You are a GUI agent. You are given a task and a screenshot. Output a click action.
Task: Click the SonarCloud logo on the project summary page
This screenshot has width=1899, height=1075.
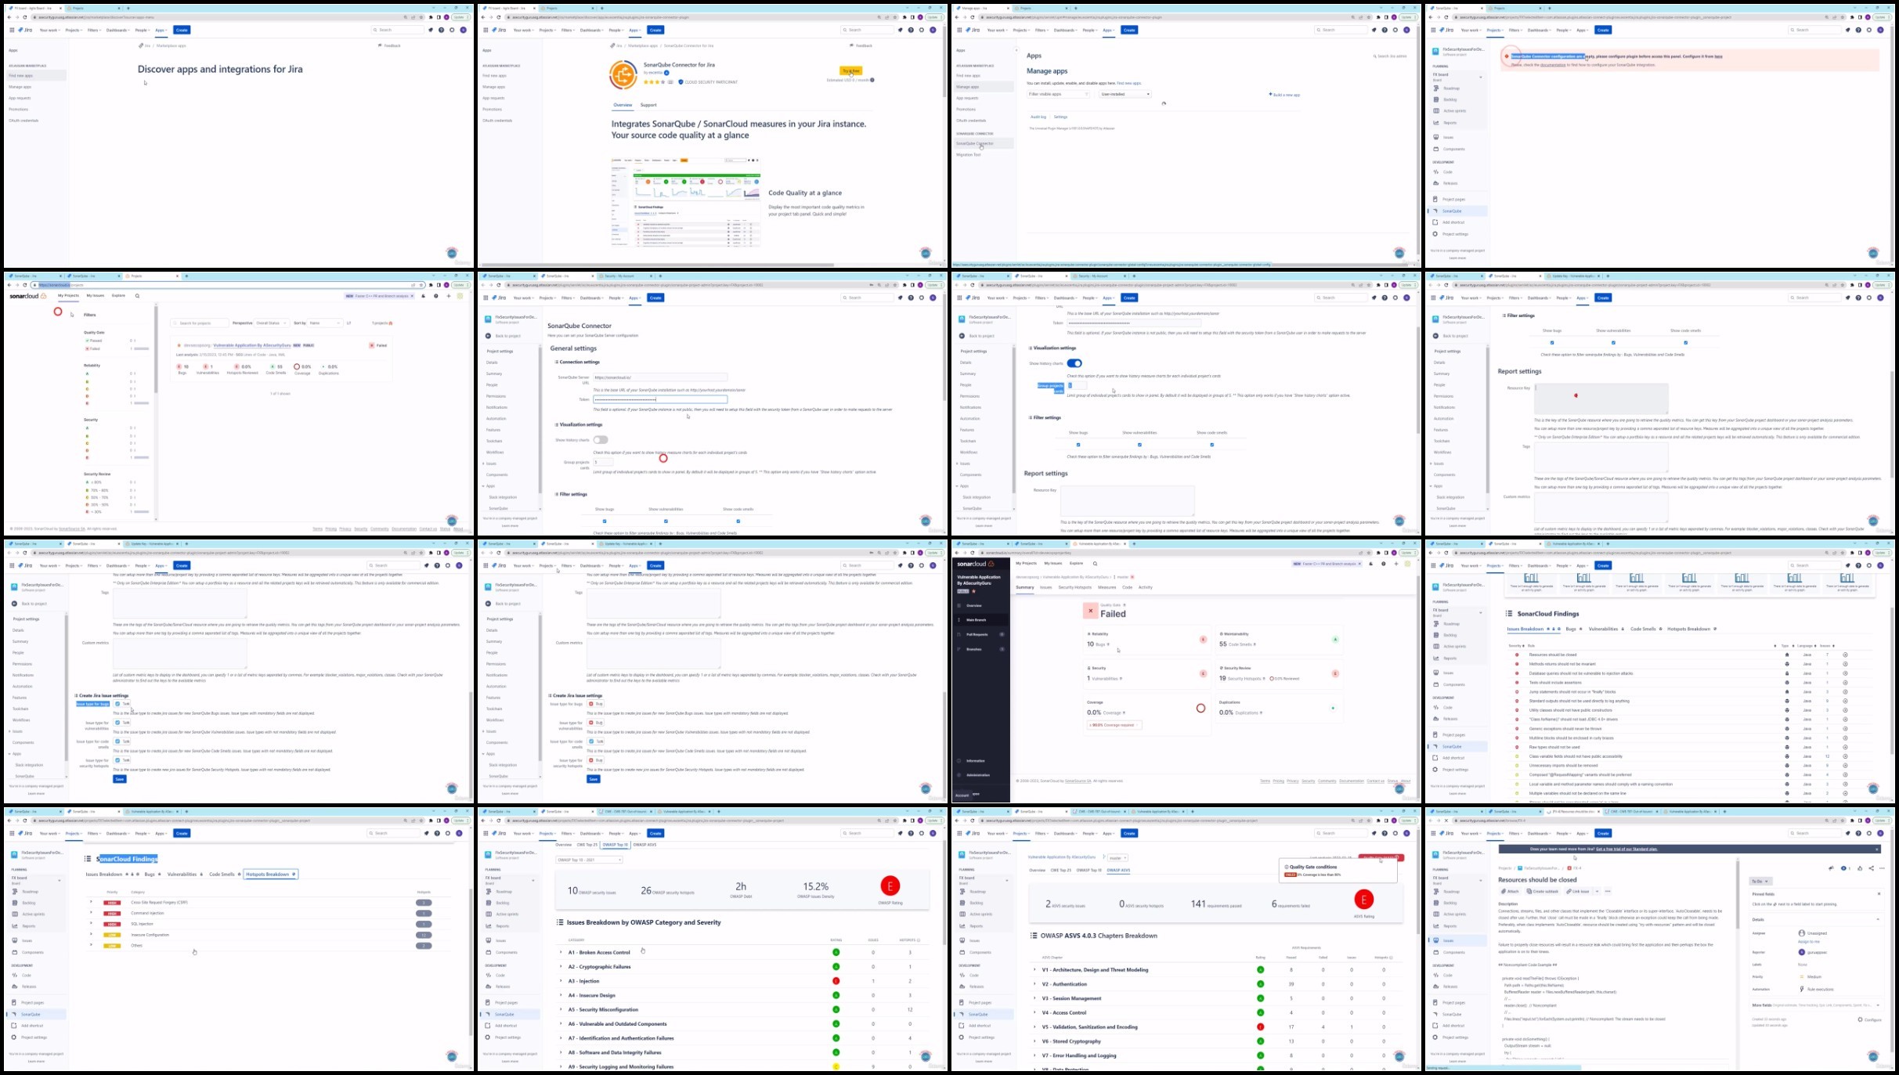(976, 564)
